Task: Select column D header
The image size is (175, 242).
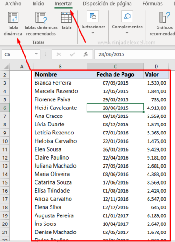Action: click(x=156, y=67)
